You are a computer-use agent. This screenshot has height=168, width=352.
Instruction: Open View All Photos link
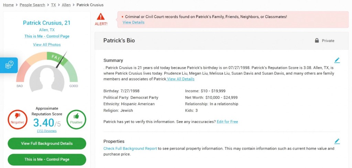tap(47, 44)
